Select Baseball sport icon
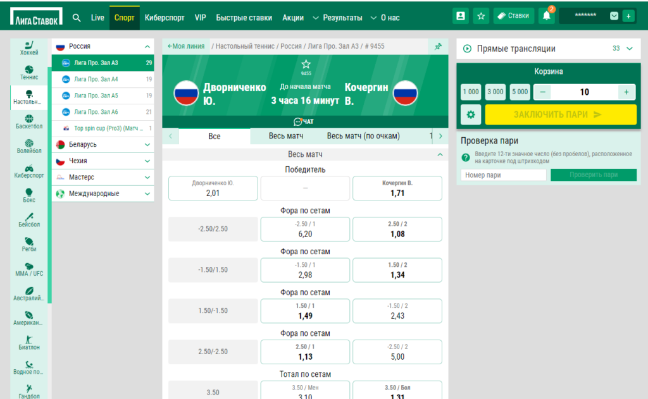 coord(29,220)
